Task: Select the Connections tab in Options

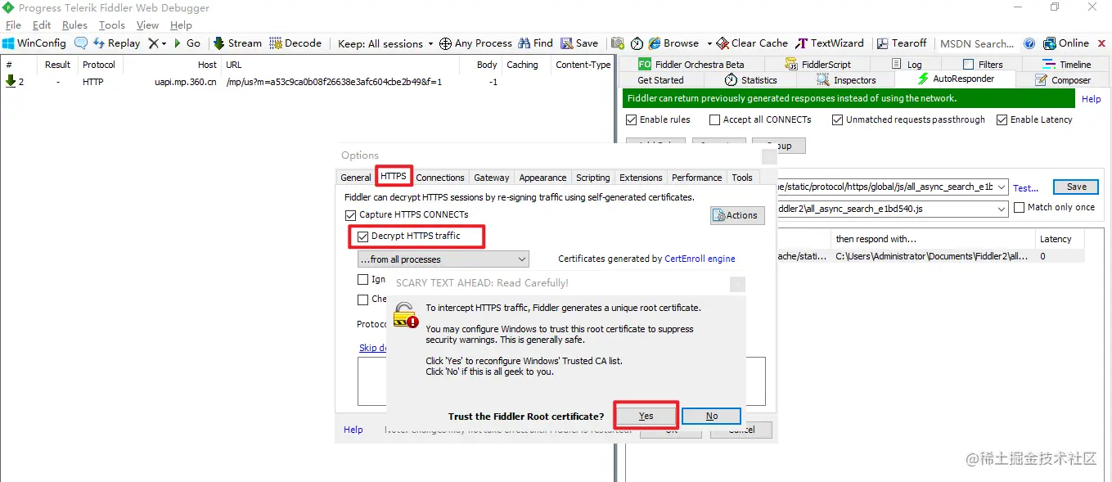Action: 440,178
